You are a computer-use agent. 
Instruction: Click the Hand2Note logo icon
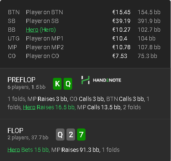click(x=85, y=80)
